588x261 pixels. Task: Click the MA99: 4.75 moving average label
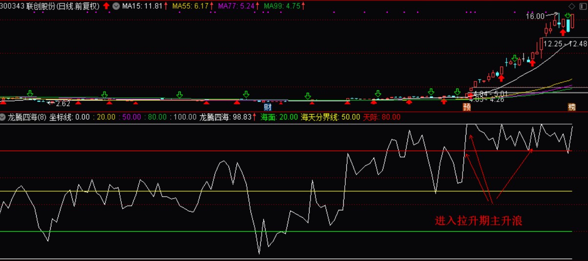(282, 6)
